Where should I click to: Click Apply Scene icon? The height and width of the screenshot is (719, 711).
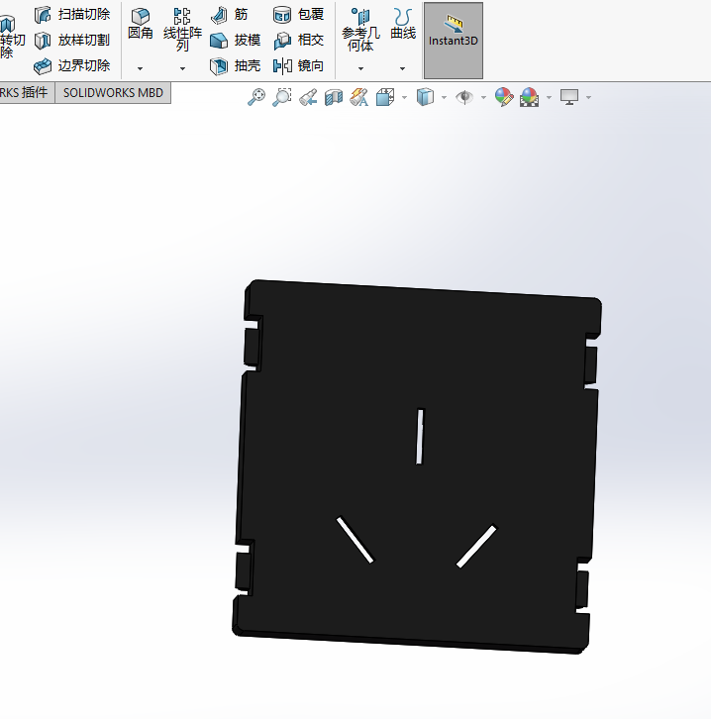(x=530, y=97)
